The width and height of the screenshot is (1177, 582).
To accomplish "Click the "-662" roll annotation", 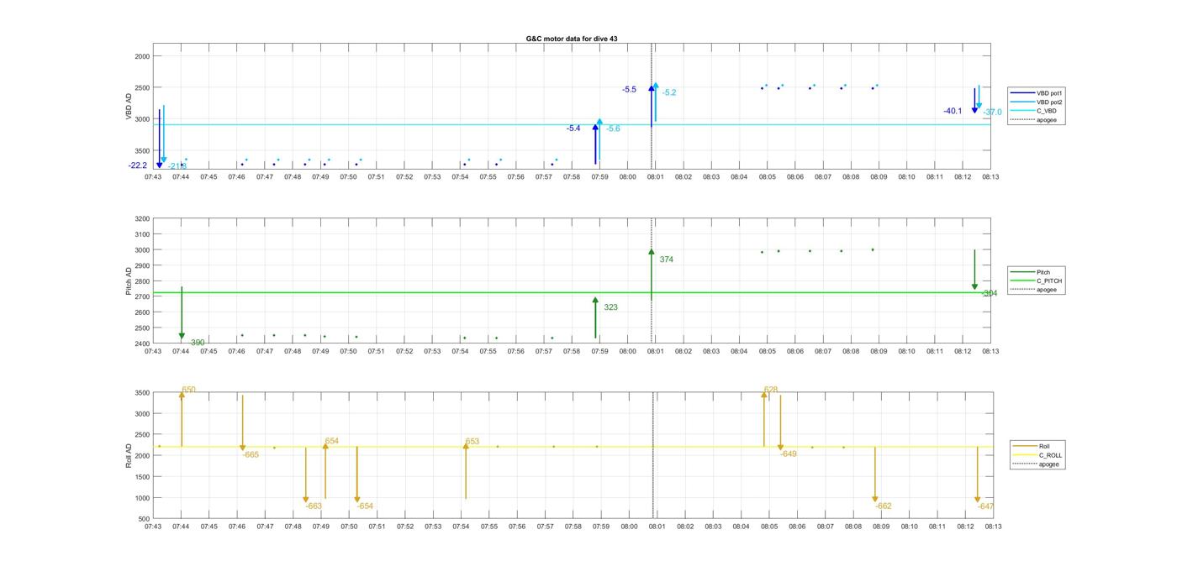I will tap(884, 506).
